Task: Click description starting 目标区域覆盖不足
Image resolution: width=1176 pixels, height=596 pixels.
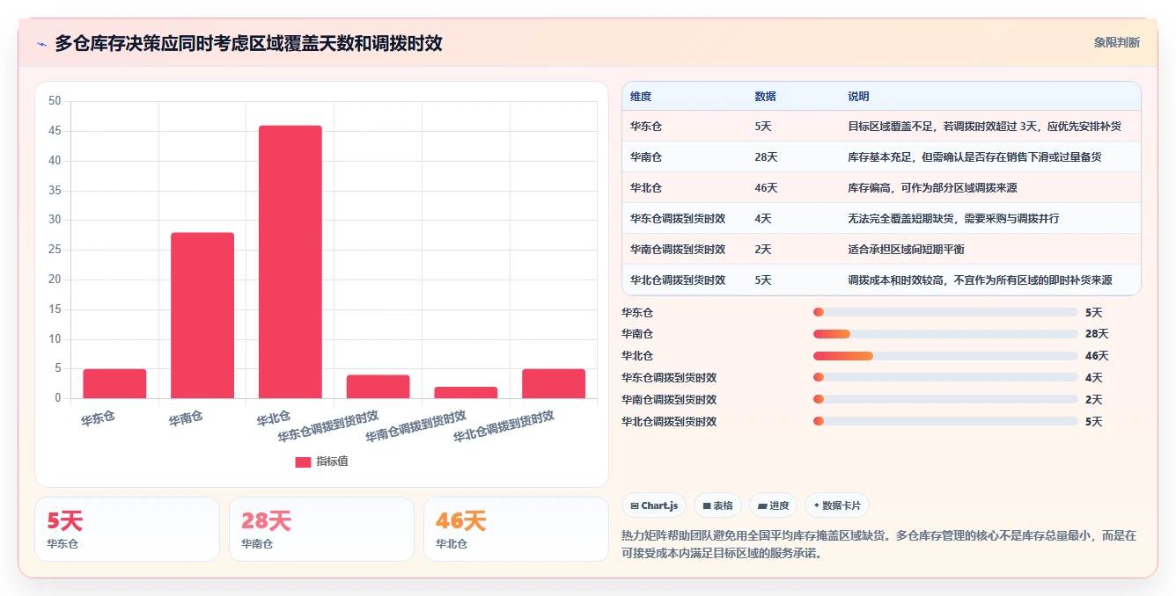Action: tap(984, 127)
